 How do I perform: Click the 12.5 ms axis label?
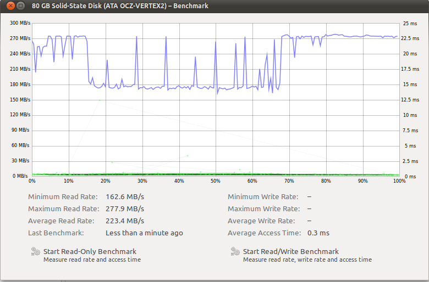410,100
